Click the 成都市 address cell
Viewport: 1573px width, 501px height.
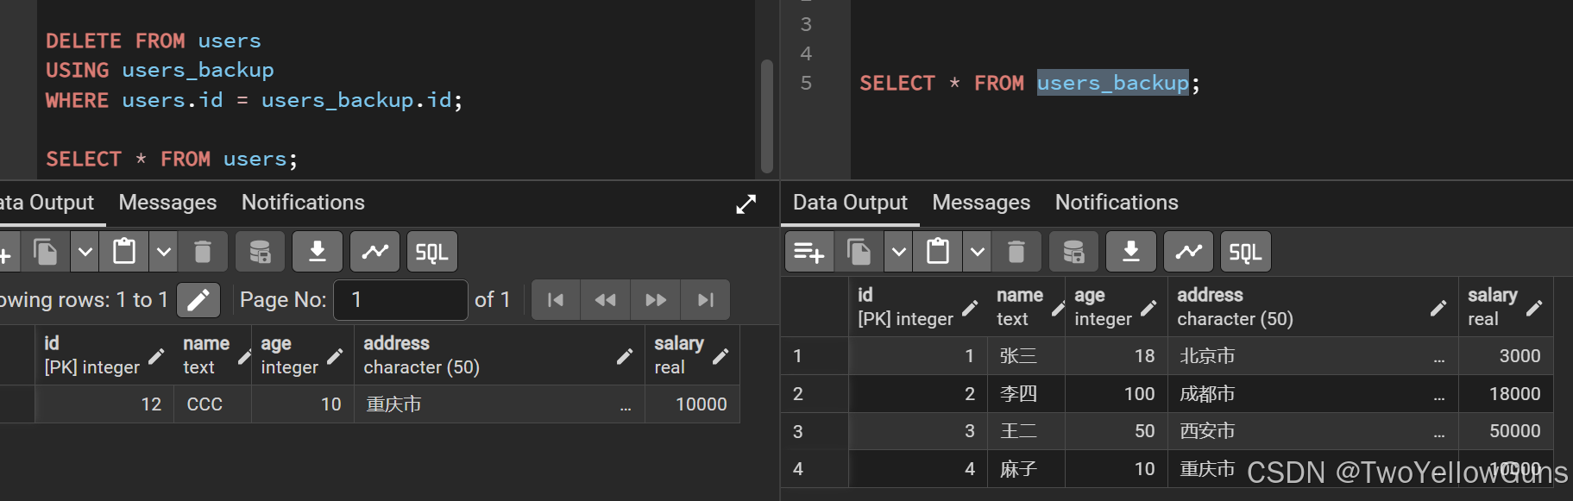click(1313, 394)
